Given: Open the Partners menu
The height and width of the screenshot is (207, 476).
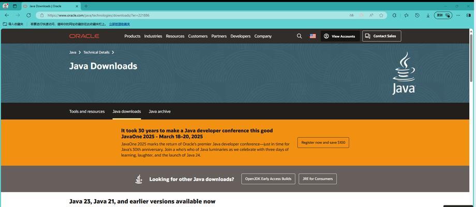Looking at the screenshot, I should 219,36.
